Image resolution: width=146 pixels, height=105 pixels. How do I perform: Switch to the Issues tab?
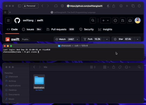tap(32, 29)
